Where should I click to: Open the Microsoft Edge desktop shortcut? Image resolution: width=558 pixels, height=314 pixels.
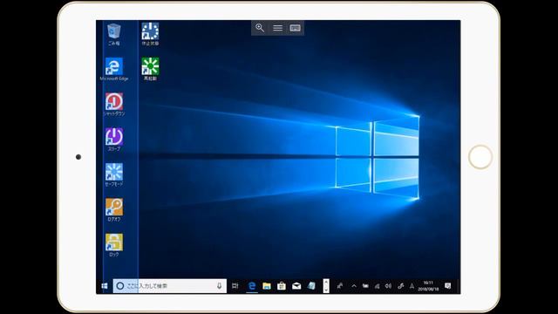[114, 69]
